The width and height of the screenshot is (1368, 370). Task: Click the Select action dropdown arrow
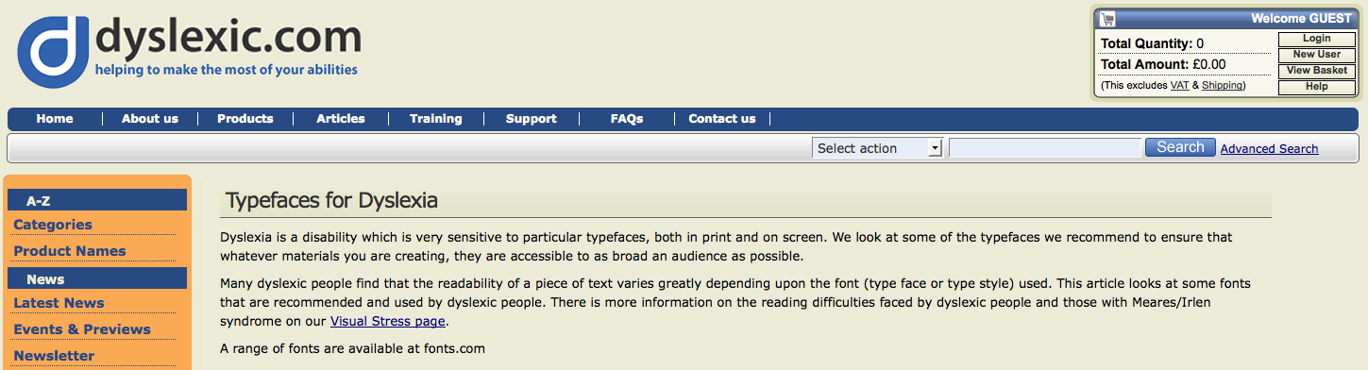[x=935, y=148]
